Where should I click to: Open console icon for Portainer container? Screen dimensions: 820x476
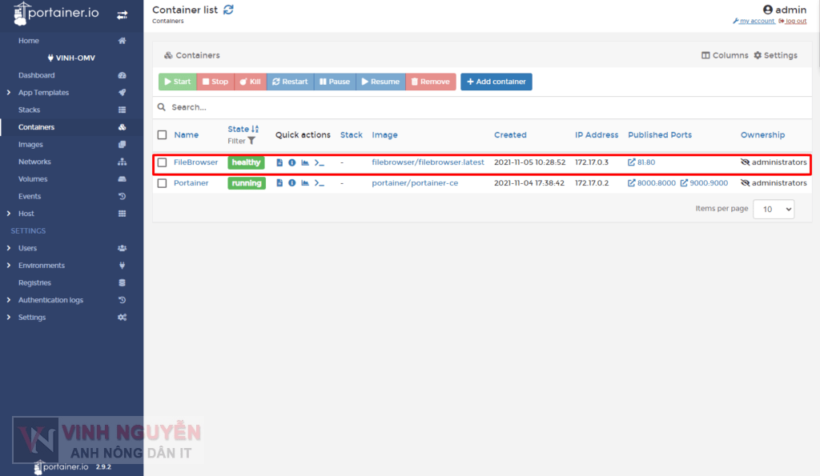[x=319, y=183]
